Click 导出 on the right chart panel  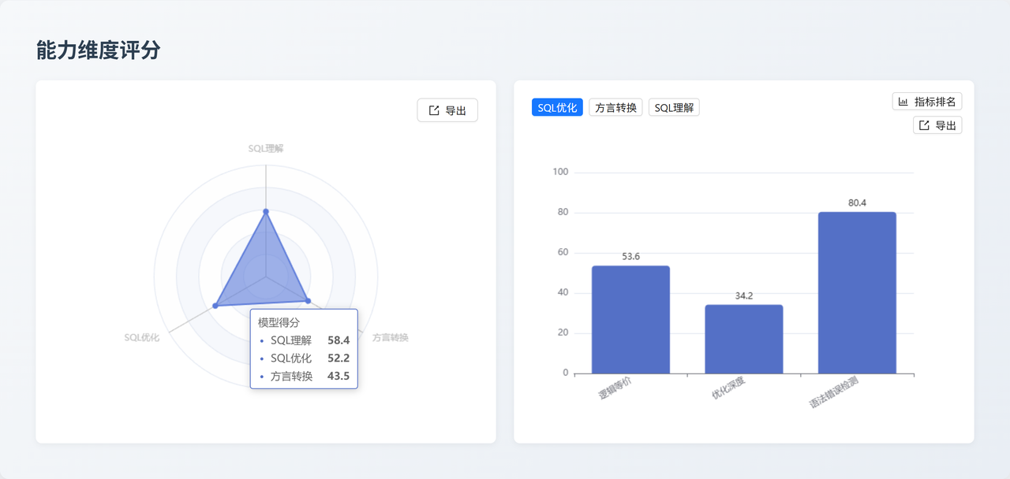coord(937,124)
